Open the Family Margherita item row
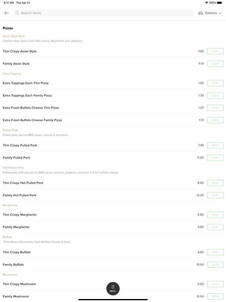The width and height of the screenshot is (226, 302). coord(16,227)
